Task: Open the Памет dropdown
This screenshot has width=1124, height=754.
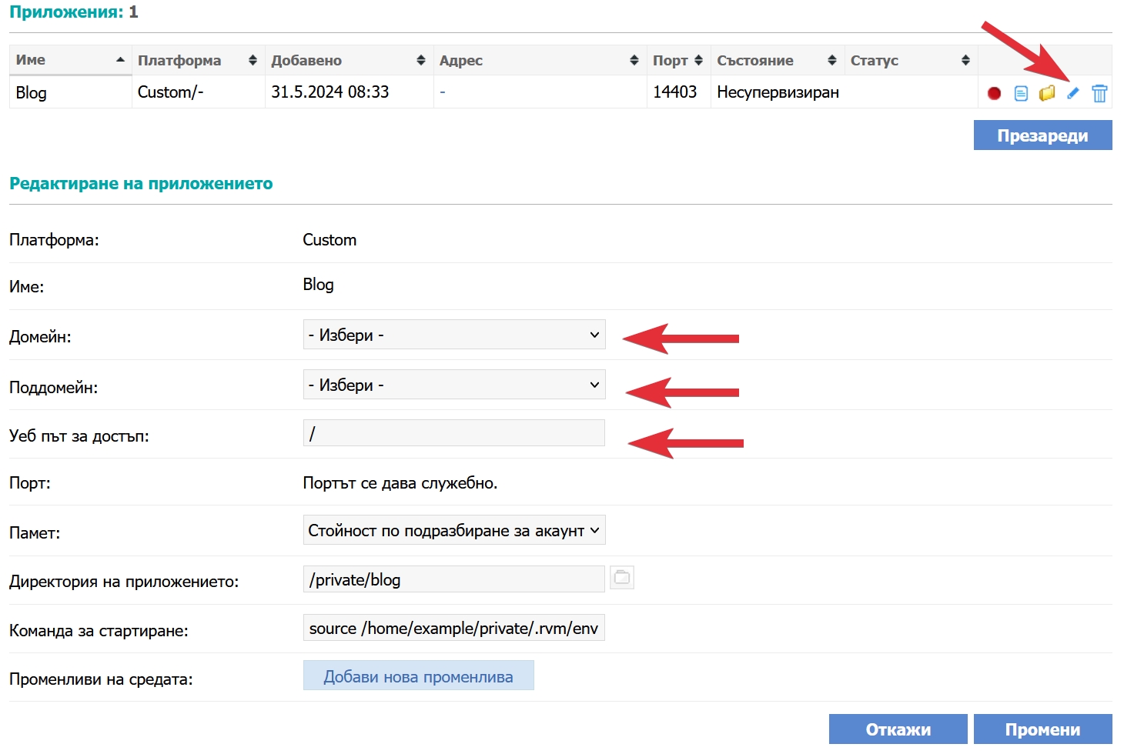Action: pos(454,530)
